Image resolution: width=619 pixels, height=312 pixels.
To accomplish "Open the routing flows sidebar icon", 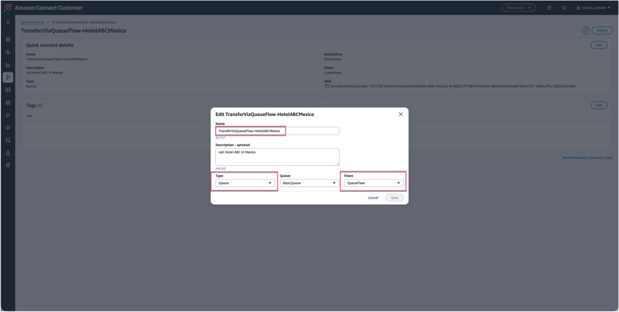I will 8,78.
